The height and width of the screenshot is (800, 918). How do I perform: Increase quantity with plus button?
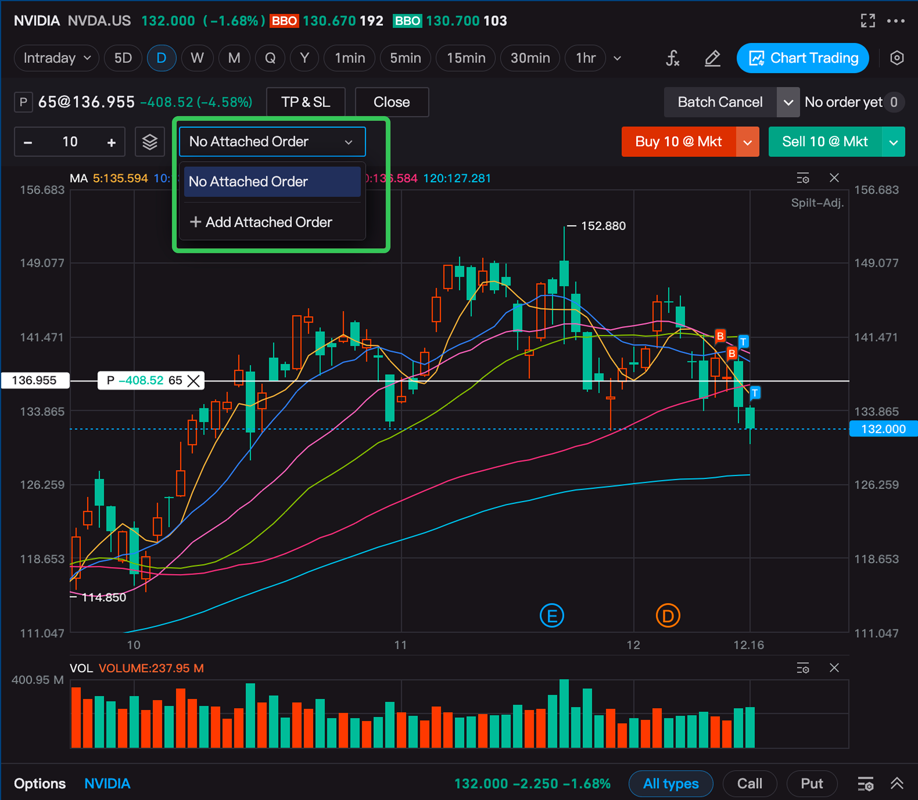point(111,142)
